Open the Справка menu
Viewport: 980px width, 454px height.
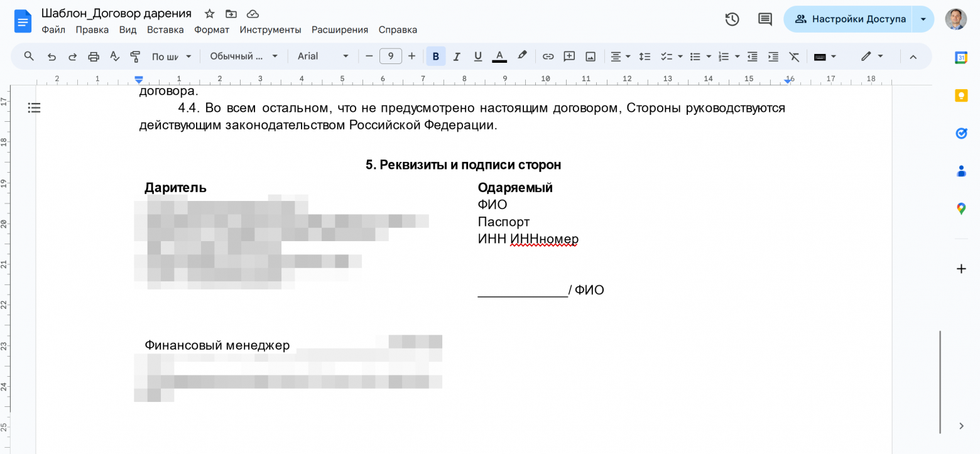(398, 30)
